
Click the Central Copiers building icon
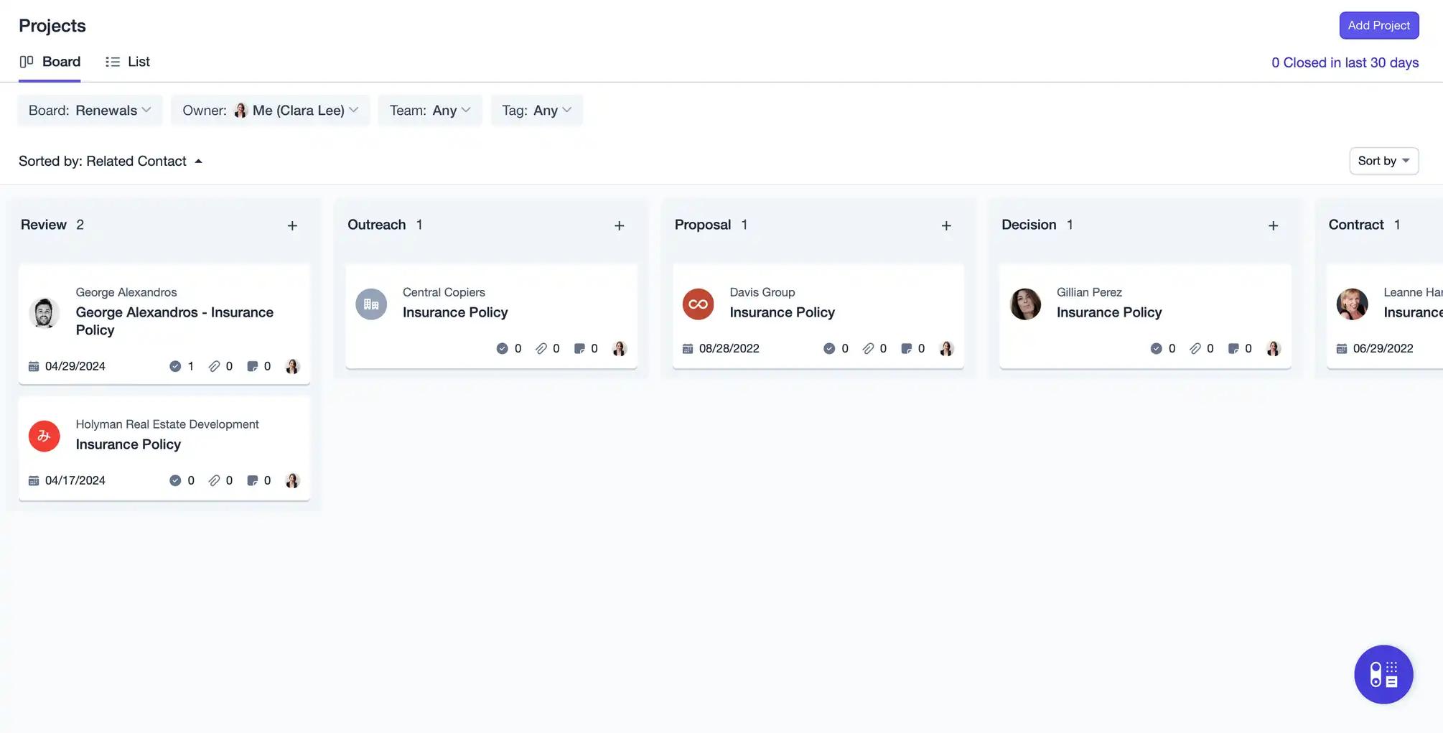point(371,304)
